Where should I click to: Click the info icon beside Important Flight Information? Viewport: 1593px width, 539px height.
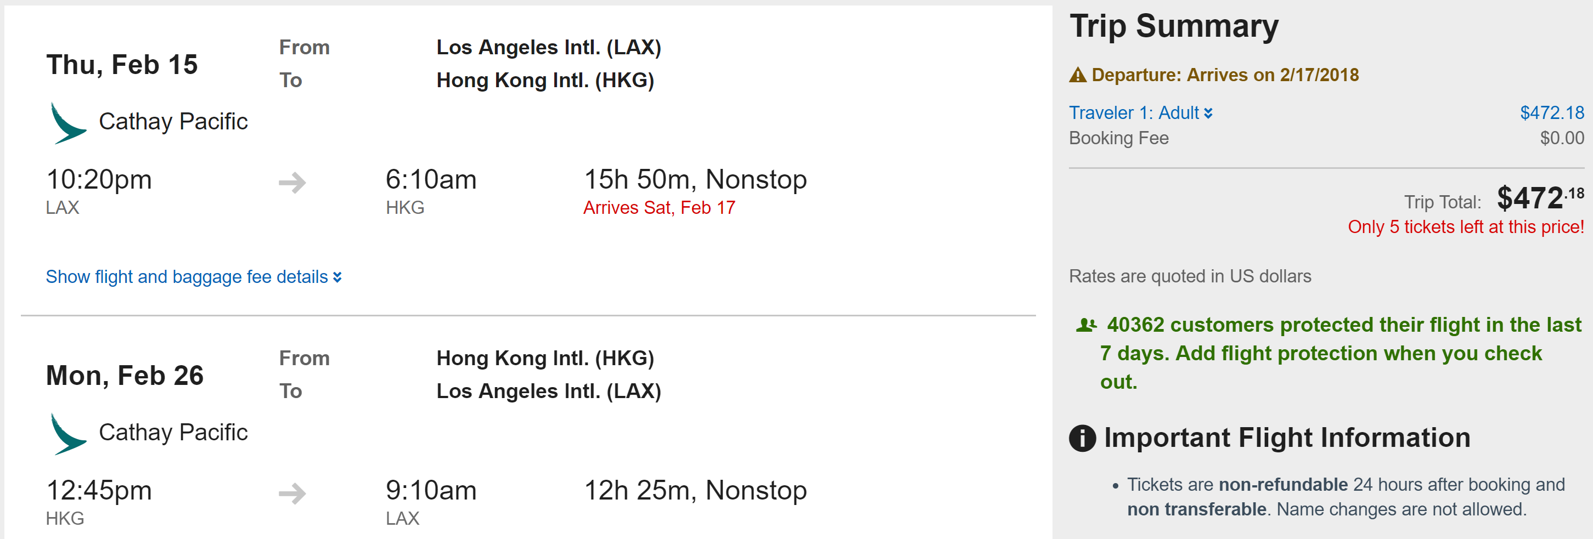[1082, 438]
